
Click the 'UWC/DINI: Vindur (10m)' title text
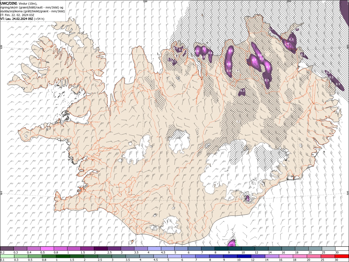(x=19, y=3)
